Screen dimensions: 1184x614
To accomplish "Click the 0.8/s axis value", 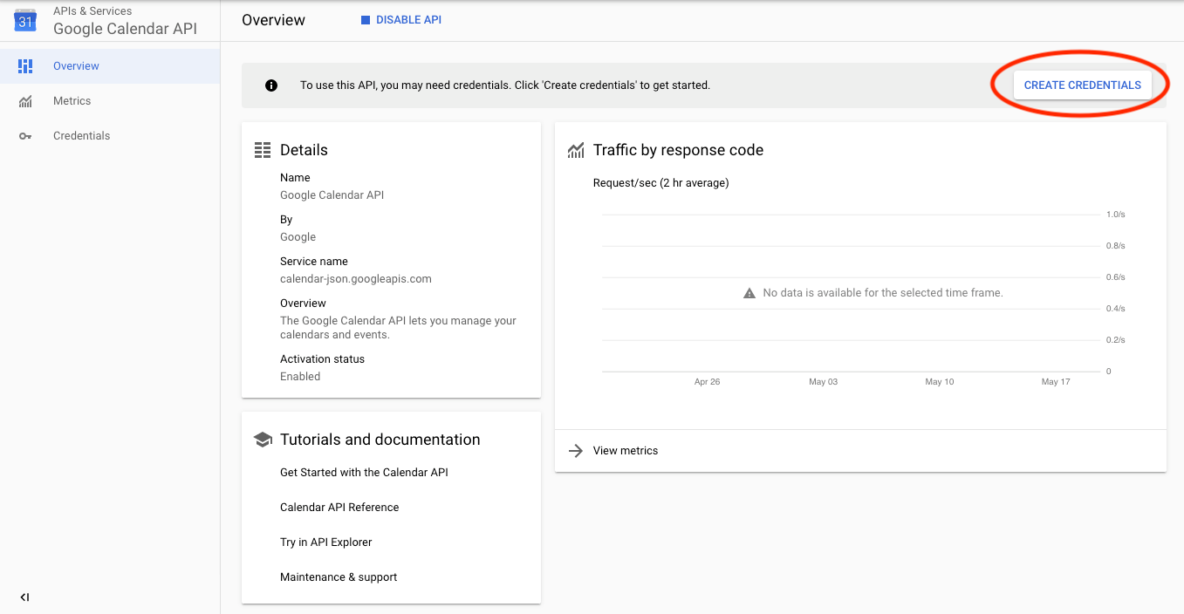I will pyautogui.click(x=1116, y=246).
